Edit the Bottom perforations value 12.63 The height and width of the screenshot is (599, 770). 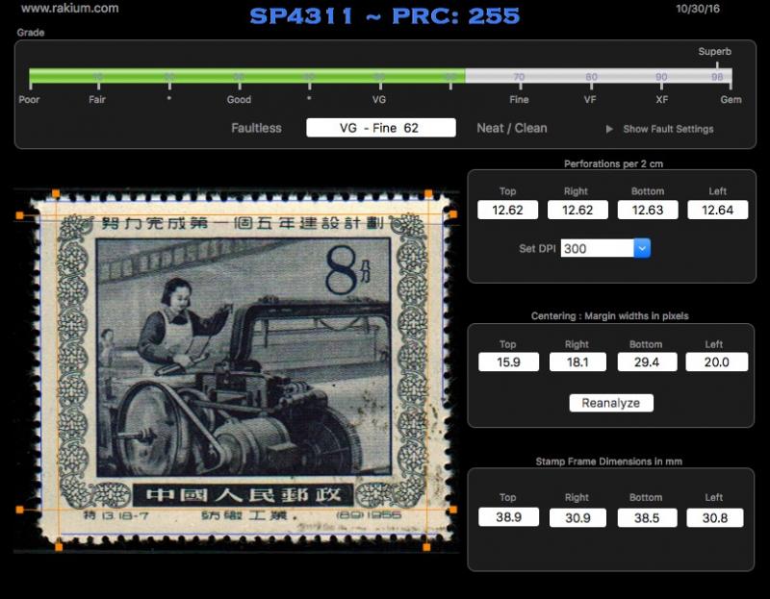pos(646,209)
